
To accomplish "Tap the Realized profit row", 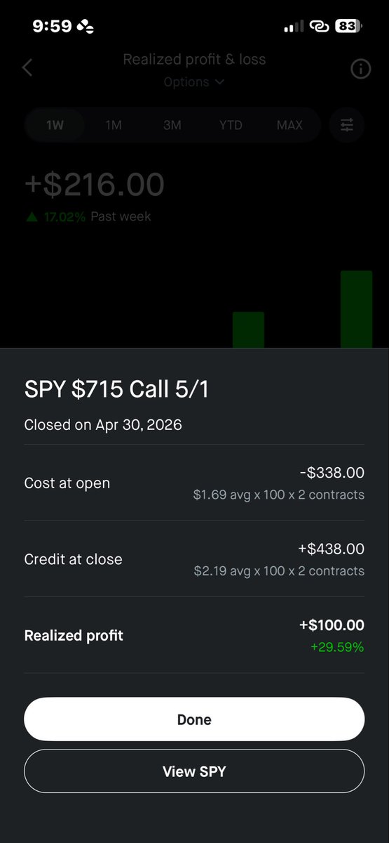I will pyautogui.click(x=194, y=635).
